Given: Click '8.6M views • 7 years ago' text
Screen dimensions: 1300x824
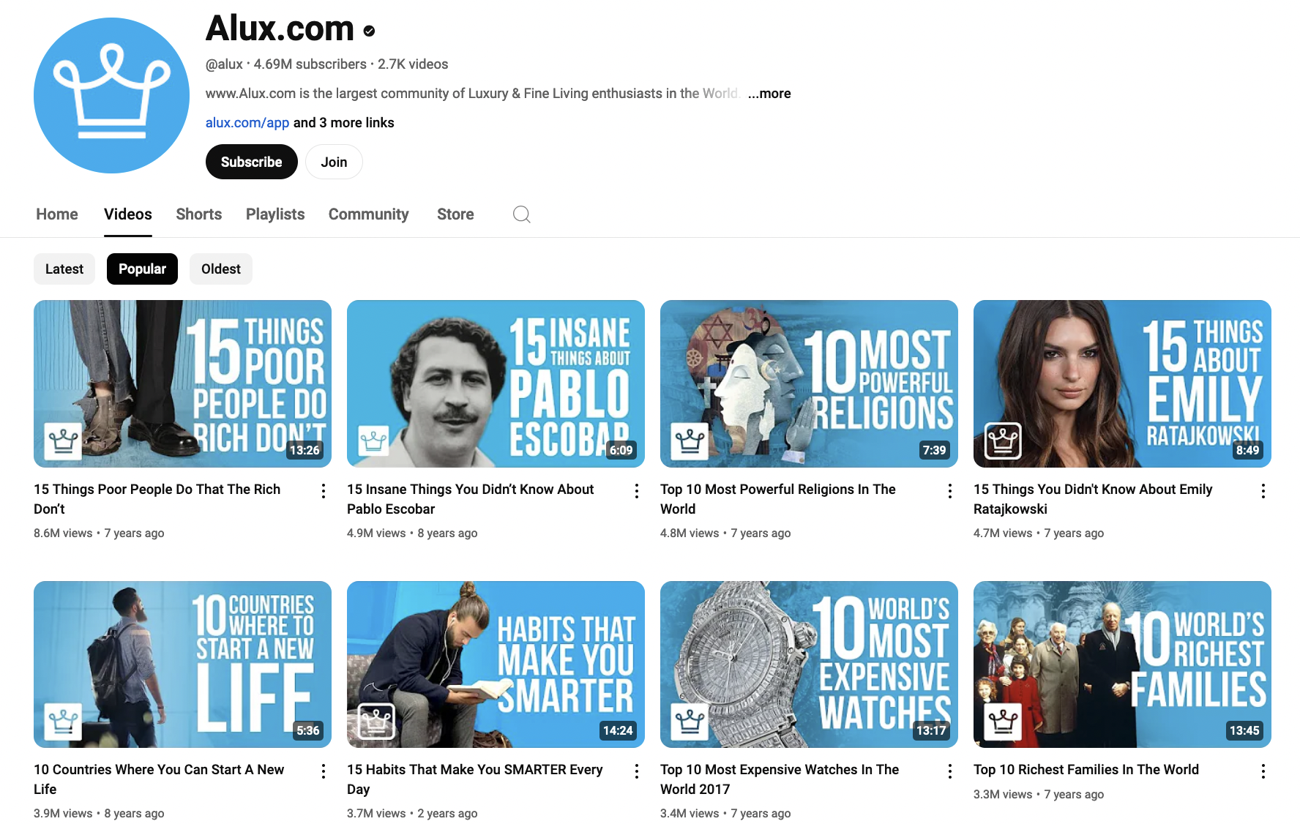Looking at the screenshot, I should pyautogui.click(x=99, y=533).
